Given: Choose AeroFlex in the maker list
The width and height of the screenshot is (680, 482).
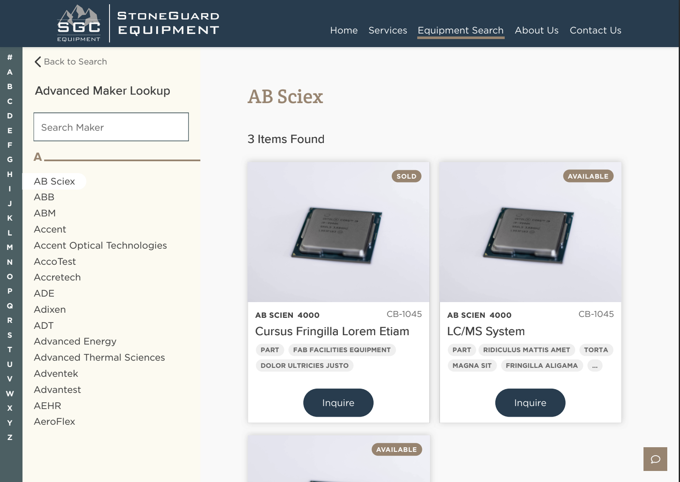Looking at the screenshot, I should coord(54,422).
